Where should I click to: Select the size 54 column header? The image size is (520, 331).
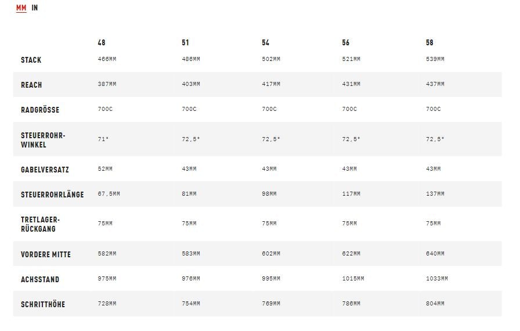click(x=266, y=42)
